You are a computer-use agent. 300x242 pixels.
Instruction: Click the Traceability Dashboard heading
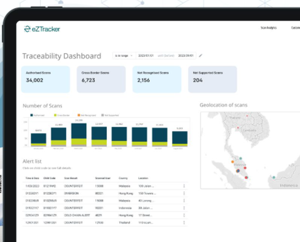click(x=62, y=56)
